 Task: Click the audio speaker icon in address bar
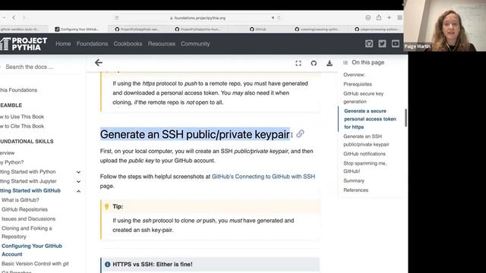[x=273, y=18]
